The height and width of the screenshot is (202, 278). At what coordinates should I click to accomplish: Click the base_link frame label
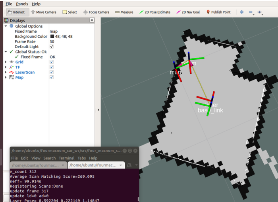(210, 110)
